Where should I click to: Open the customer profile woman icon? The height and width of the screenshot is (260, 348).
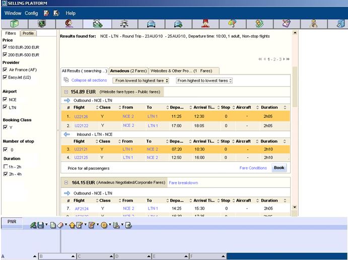[69, 24]
